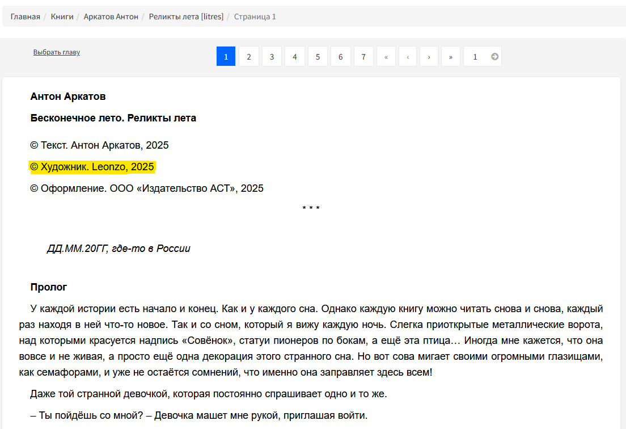Screen dimensions: 626x429
Task: Open «Аркатов Антон» author breadcrumb
Action: 111,17
